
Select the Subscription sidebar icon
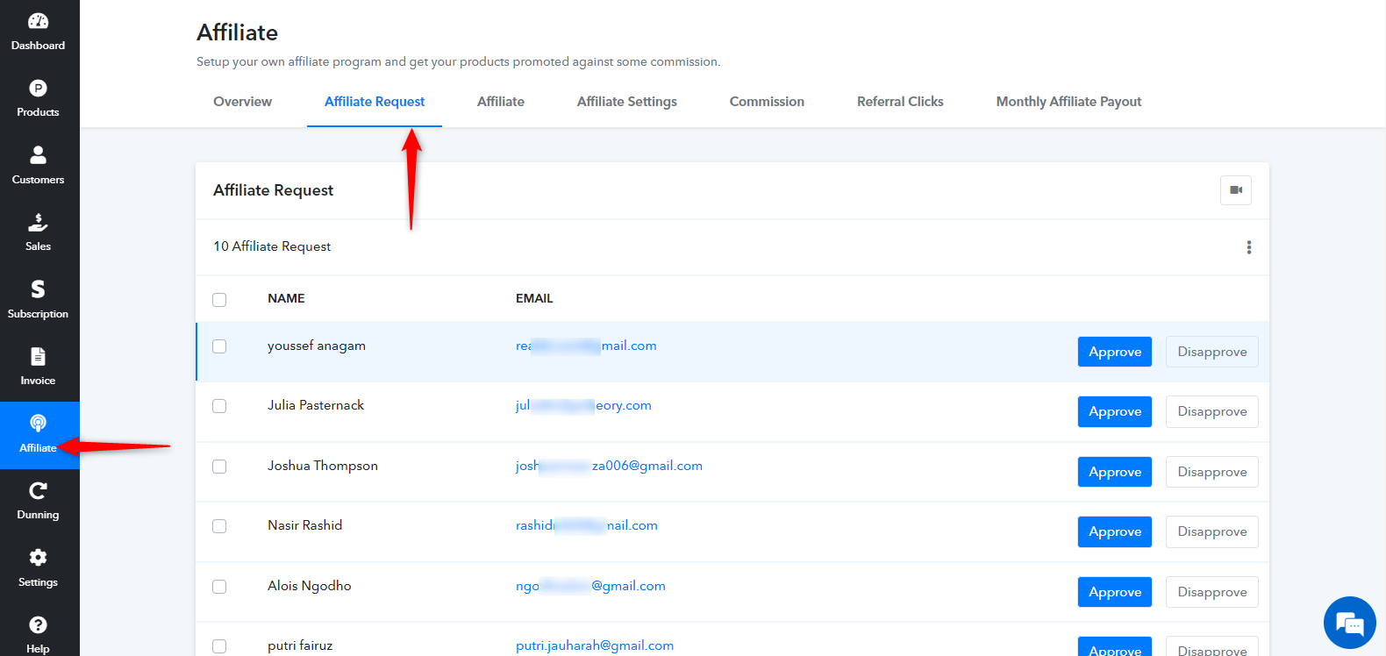click(38, 289)
